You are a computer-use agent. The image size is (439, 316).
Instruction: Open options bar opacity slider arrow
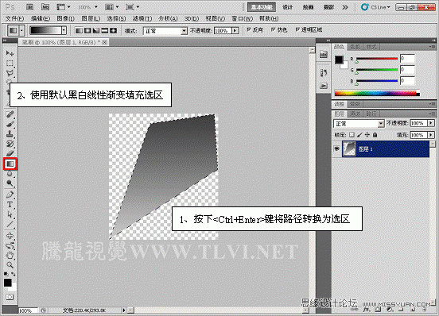click(235, 30)
